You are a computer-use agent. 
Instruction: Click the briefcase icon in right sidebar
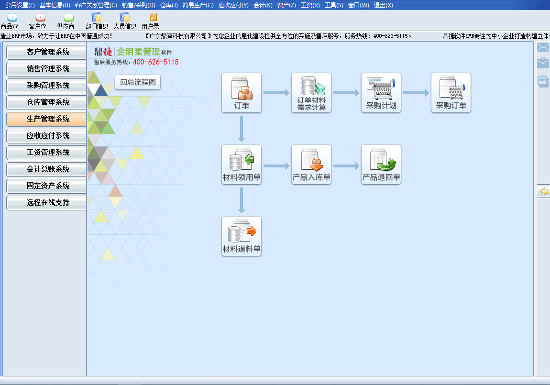tap(543, 63)
